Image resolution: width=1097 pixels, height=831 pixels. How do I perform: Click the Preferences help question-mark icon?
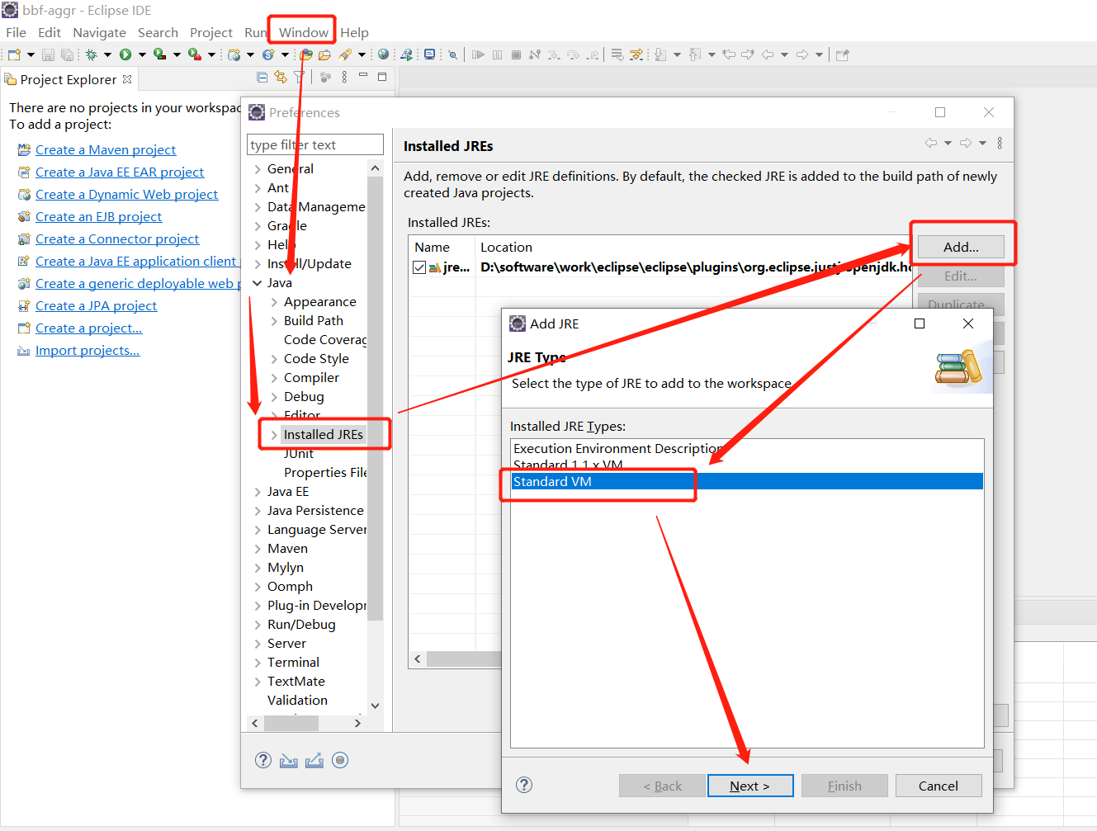coord(263,760)
